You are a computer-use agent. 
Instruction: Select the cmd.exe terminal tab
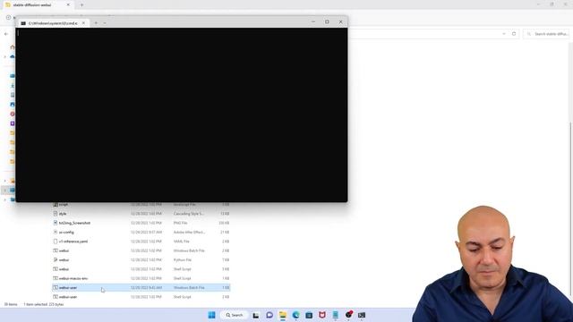[x=52, y=23]
